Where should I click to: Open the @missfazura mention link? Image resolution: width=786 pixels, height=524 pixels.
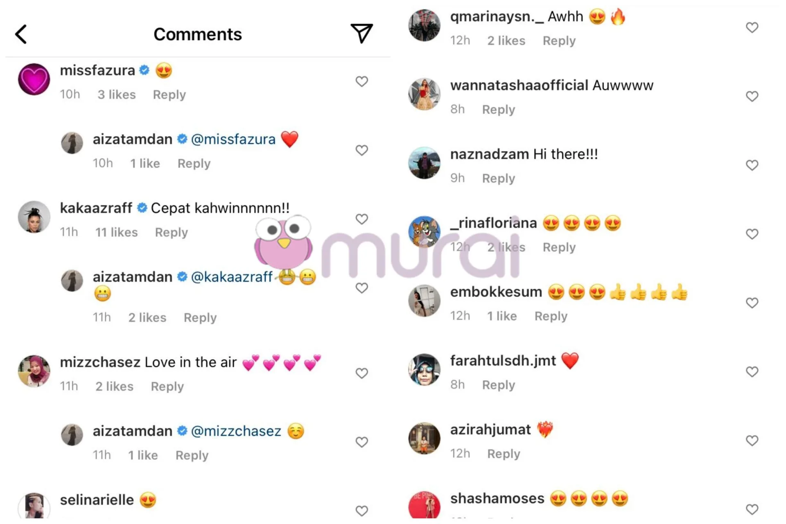233,139
